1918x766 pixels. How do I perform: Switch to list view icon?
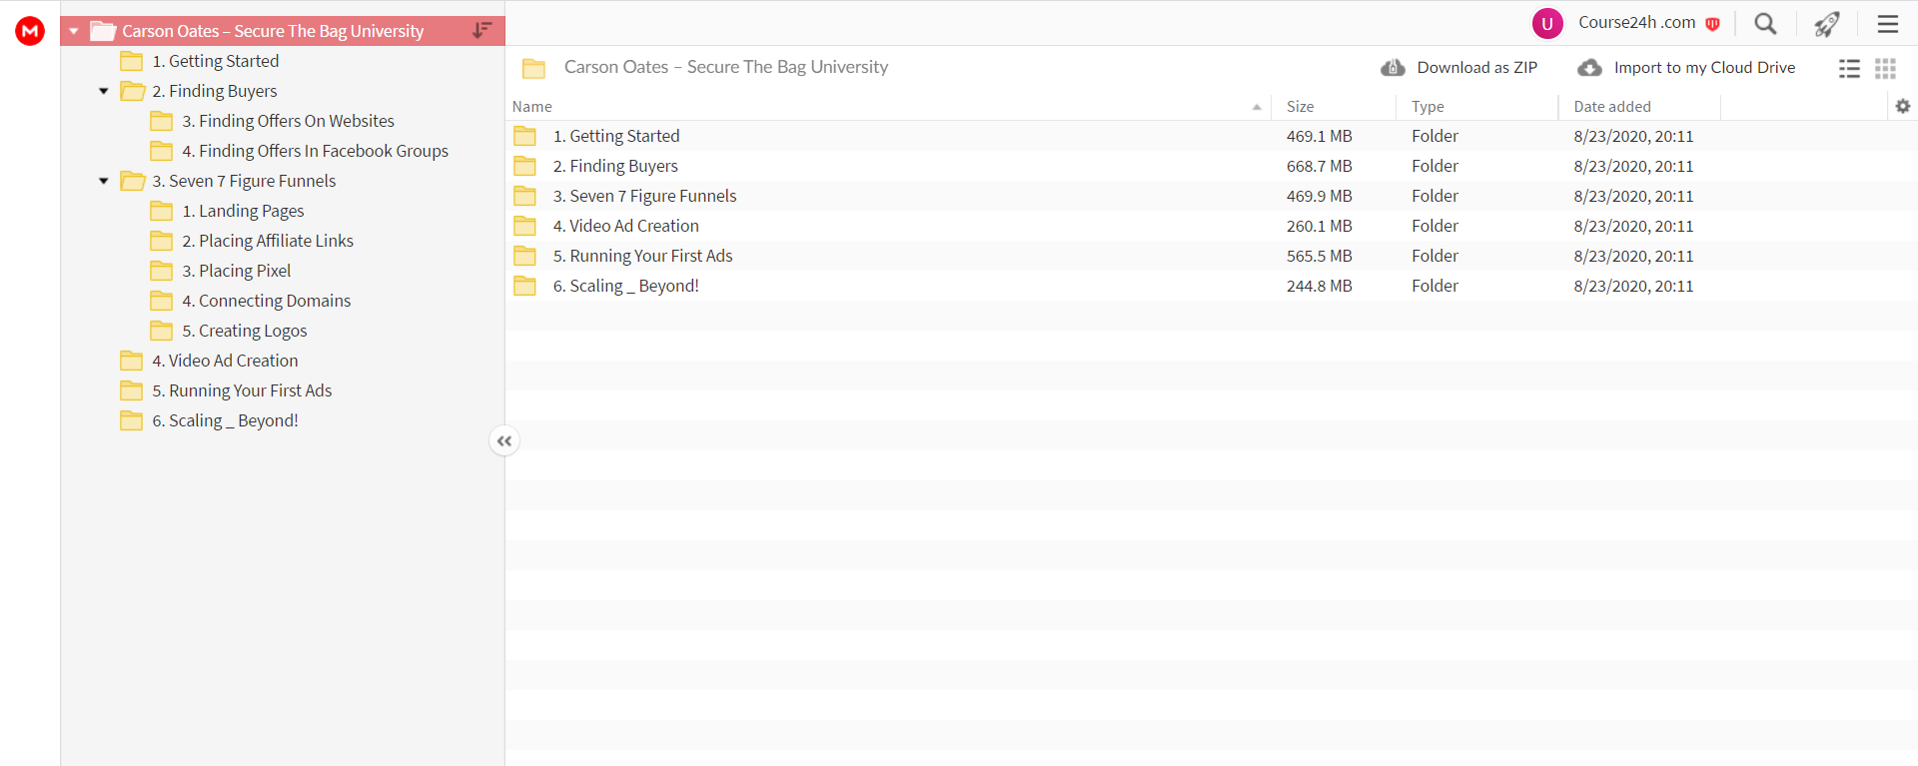click(x=1849, y=68)
